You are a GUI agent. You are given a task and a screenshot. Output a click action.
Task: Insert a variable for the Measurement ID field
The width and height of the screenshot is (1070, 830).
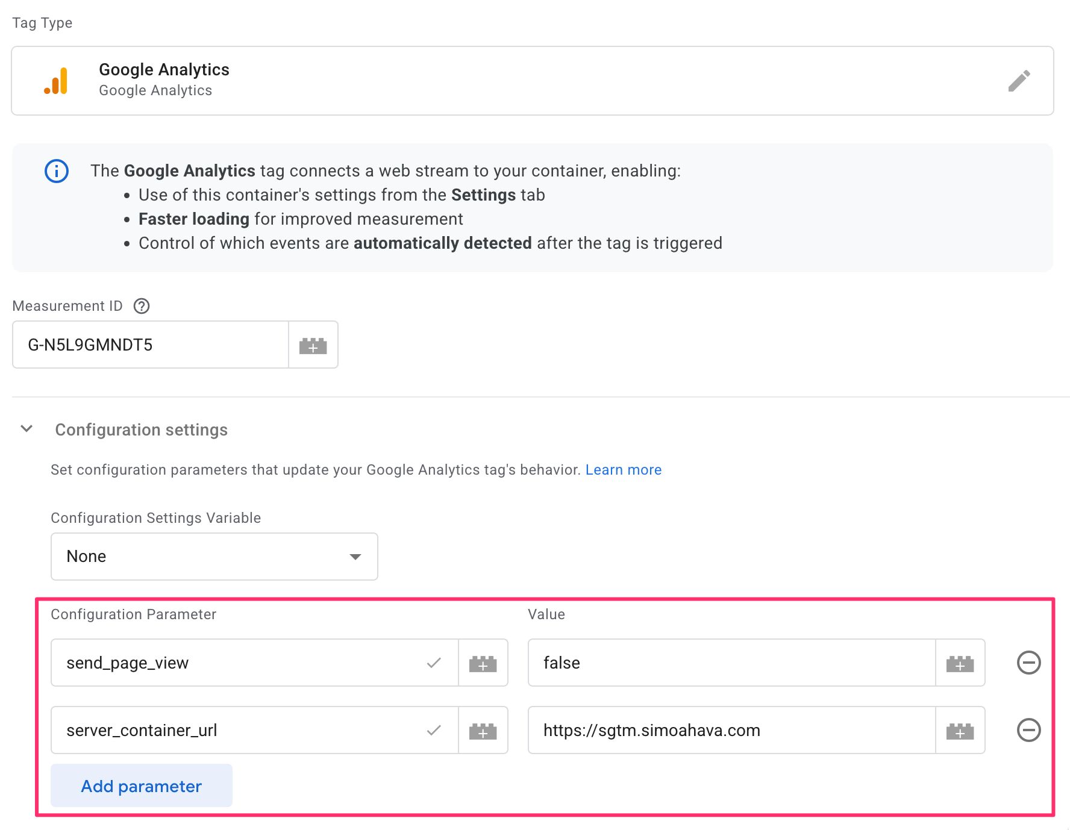[x=313, y=345]
